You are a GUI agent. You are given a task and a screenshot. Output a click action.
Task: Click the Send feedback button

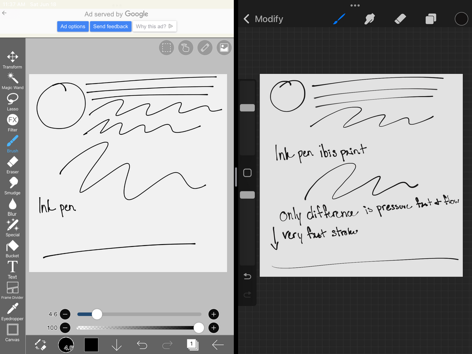[111, 26]
